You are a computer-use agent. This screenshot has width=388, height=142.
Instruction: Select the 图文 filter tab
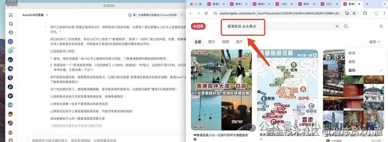[x=212, y=42]
